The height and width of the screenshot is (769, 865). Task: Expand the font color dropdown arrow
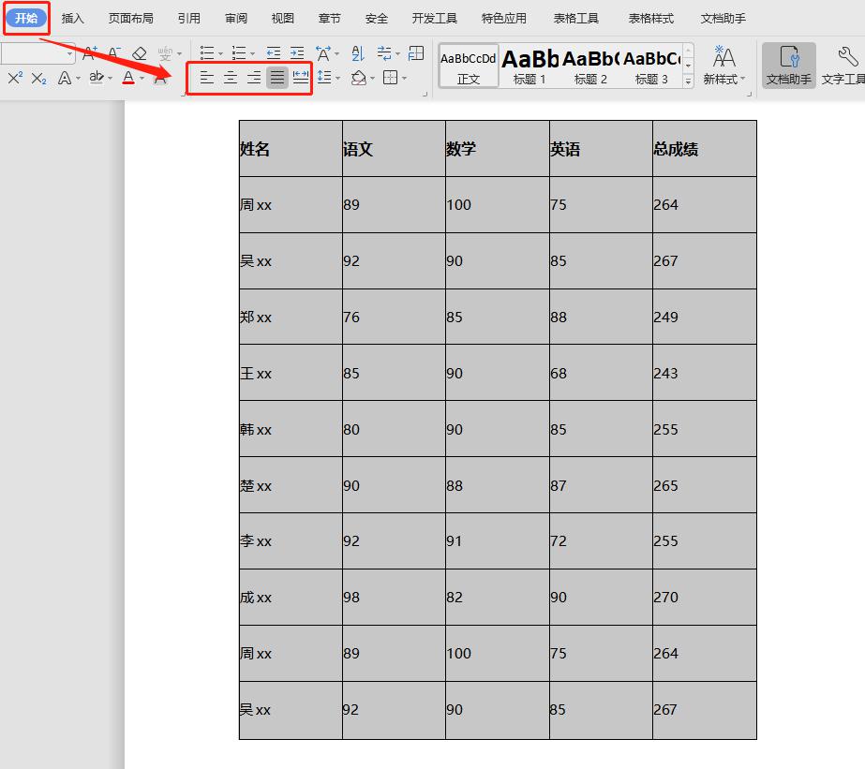(142, 79)
